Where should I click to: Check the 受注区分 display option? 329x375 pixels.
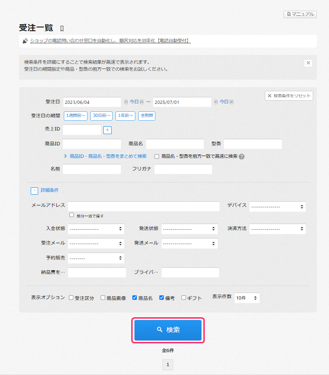(71, 298)
